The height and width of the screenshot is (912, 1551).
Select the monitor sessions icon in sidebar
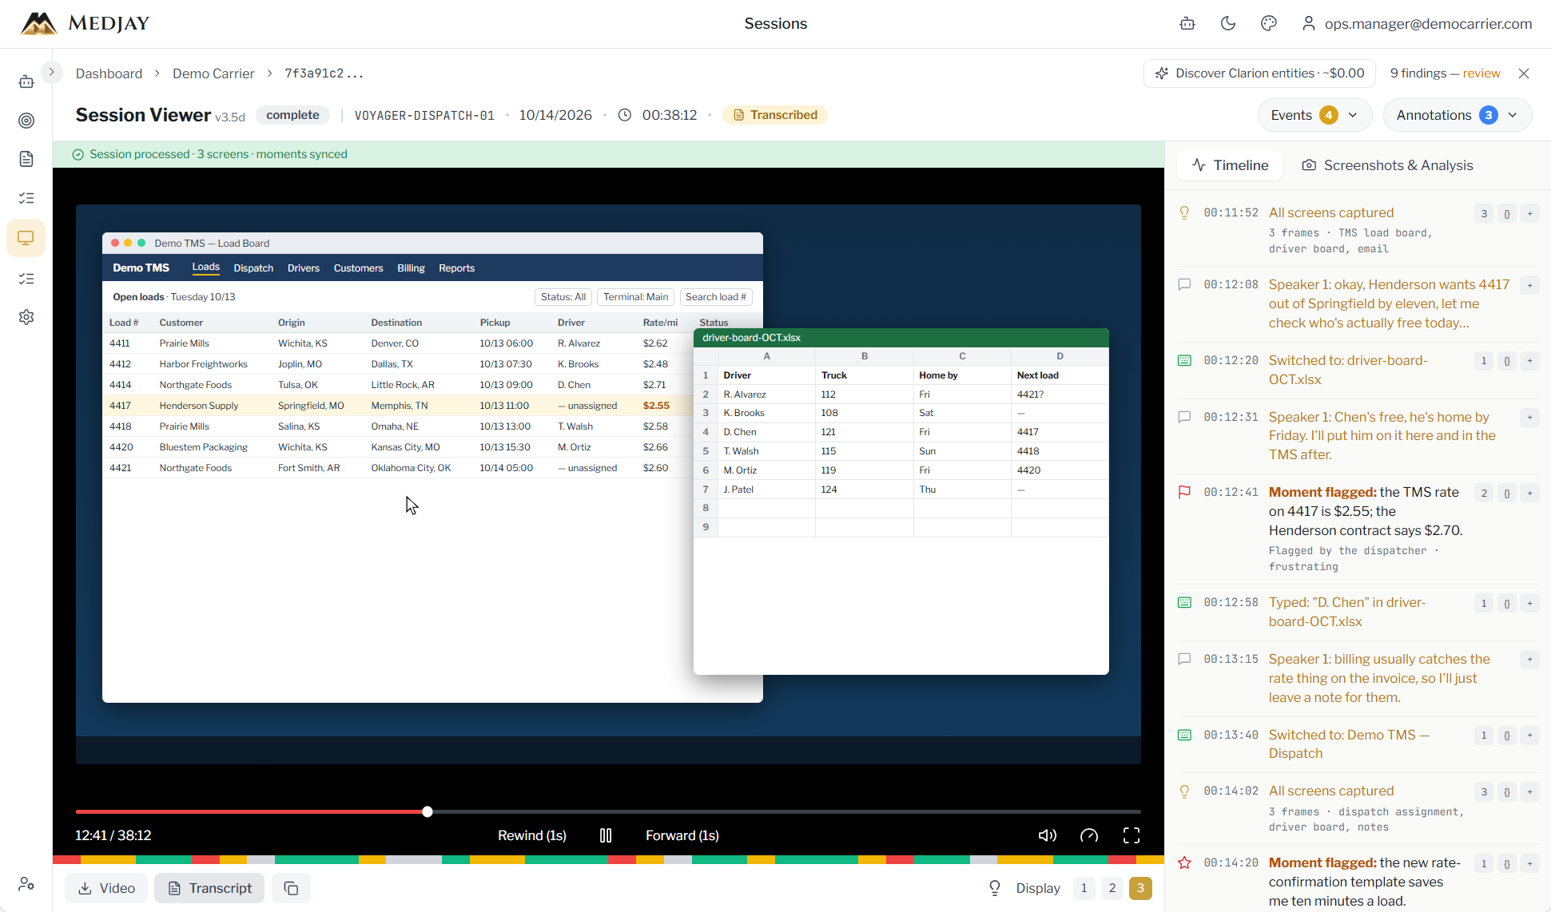point(26,238)
